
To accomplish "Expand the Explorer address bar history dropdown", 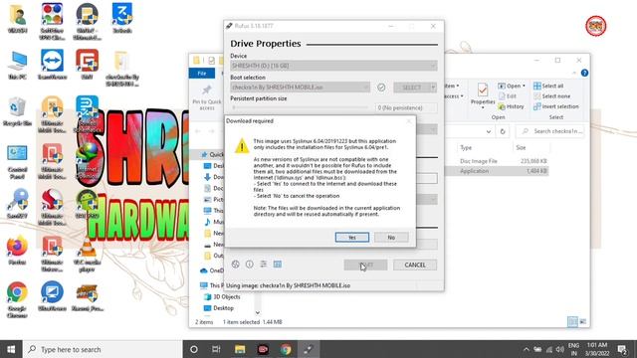I will [489, 131].
